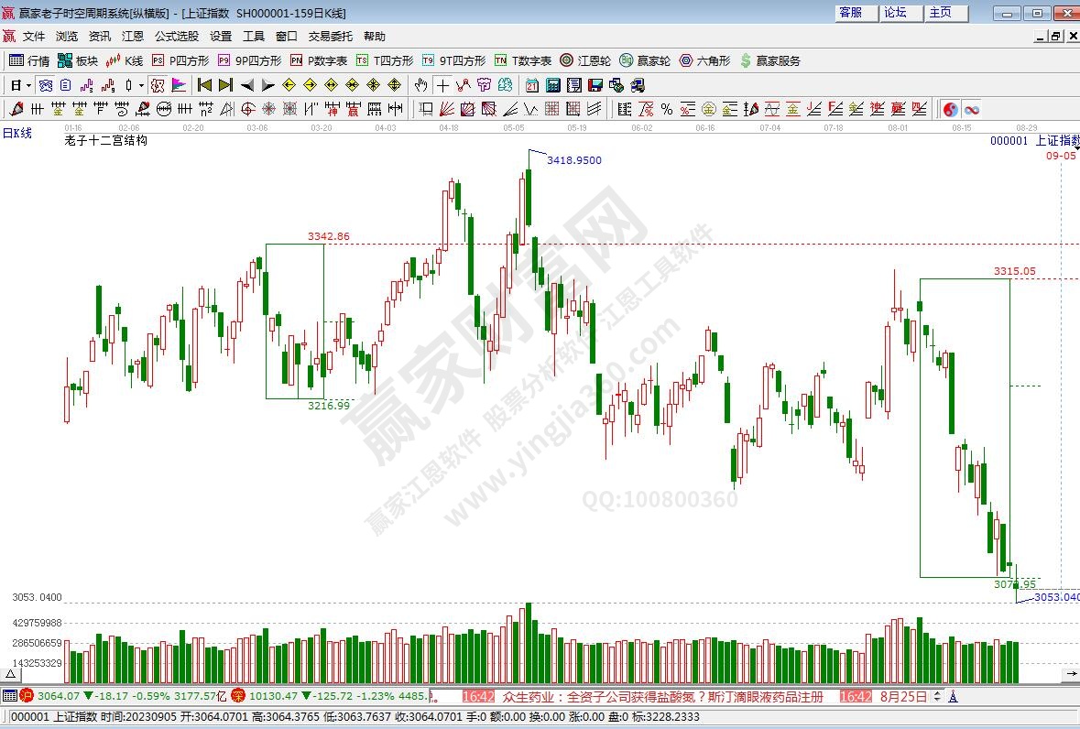The image size is (1080, 729).
Task: Open the 日K线 period selector label
Action: 16,133
